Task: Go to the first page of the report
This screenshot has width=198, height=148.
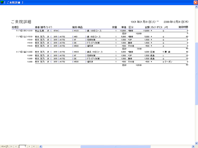Action: pyautogui.click(x=11, y=146)
